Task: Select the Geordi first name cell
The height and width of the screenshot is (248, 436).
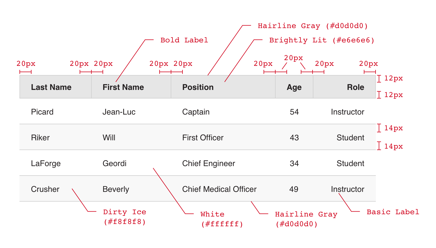Action: (115, 163)
